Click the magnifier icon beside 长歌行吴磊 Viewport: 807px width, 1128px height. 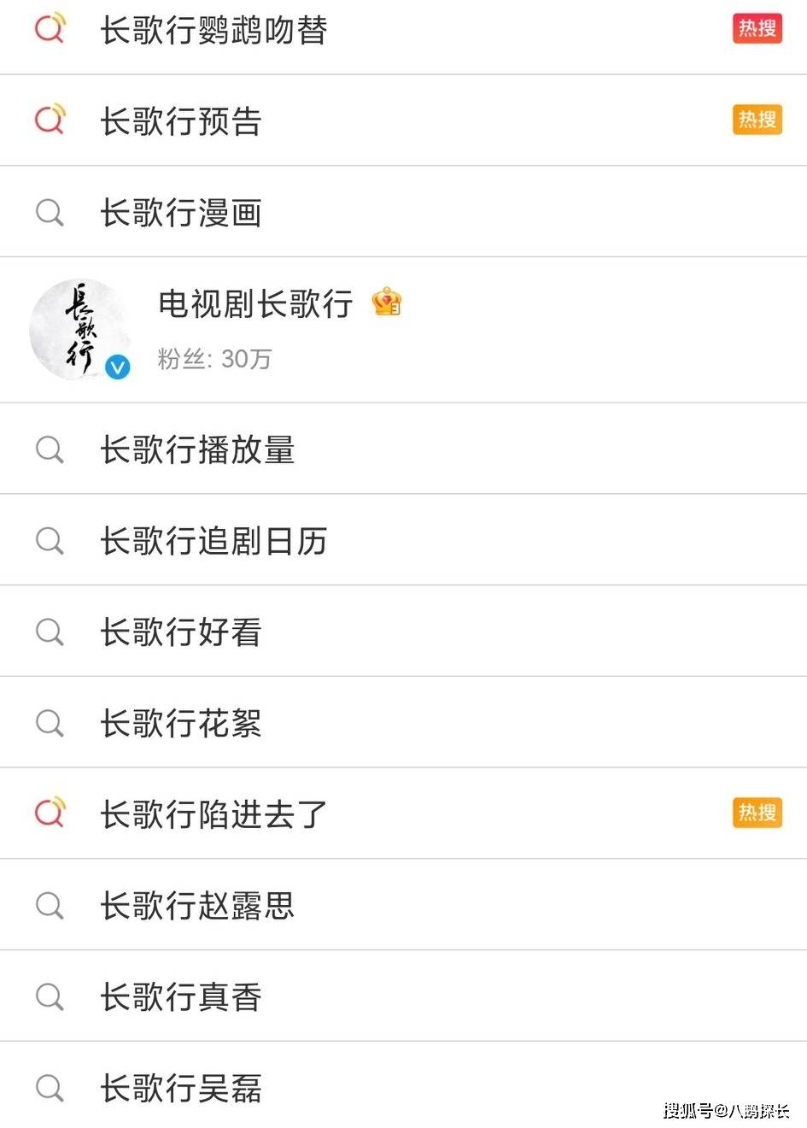(50, 1088)
